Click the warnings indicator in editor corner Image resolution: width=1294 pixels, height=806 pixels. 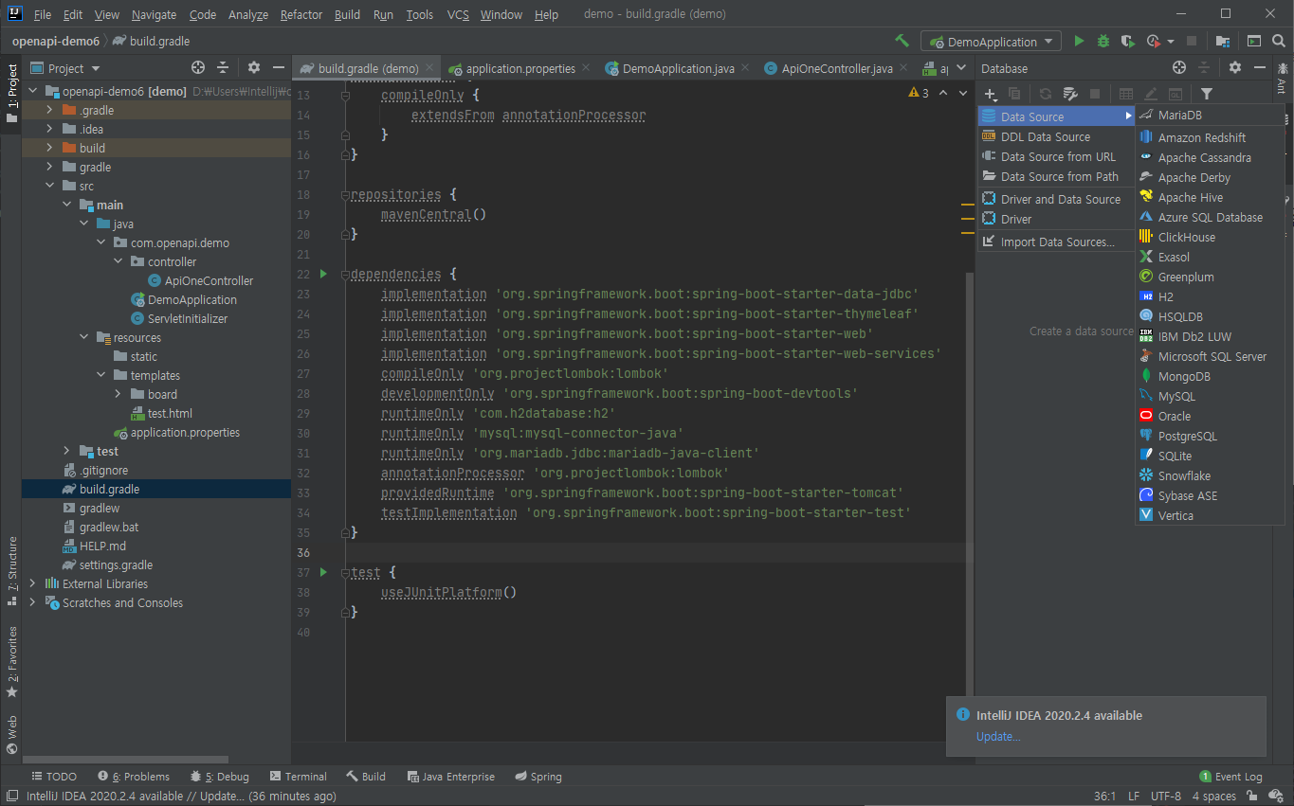click(919, 93)
